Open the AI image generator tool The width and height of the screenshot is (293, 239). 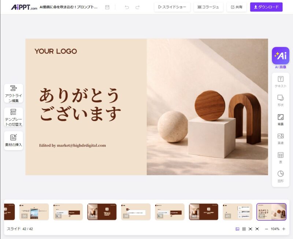click(281, 56)
